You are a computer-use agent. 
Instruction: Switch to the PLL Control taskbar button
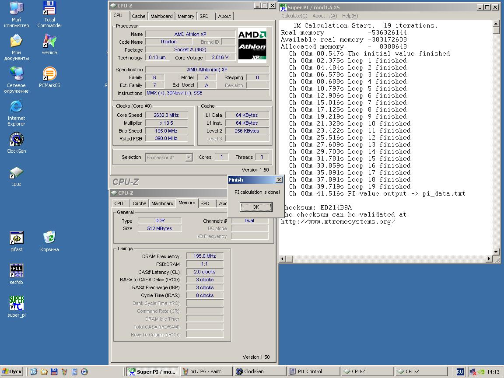(x=314, y=371)
